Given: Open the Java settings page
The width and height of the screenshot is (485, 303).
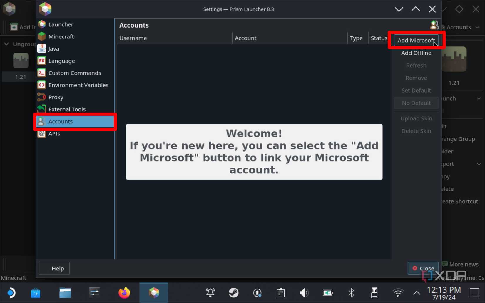Looking at the screenshot, I should click(x=75, y=48).
